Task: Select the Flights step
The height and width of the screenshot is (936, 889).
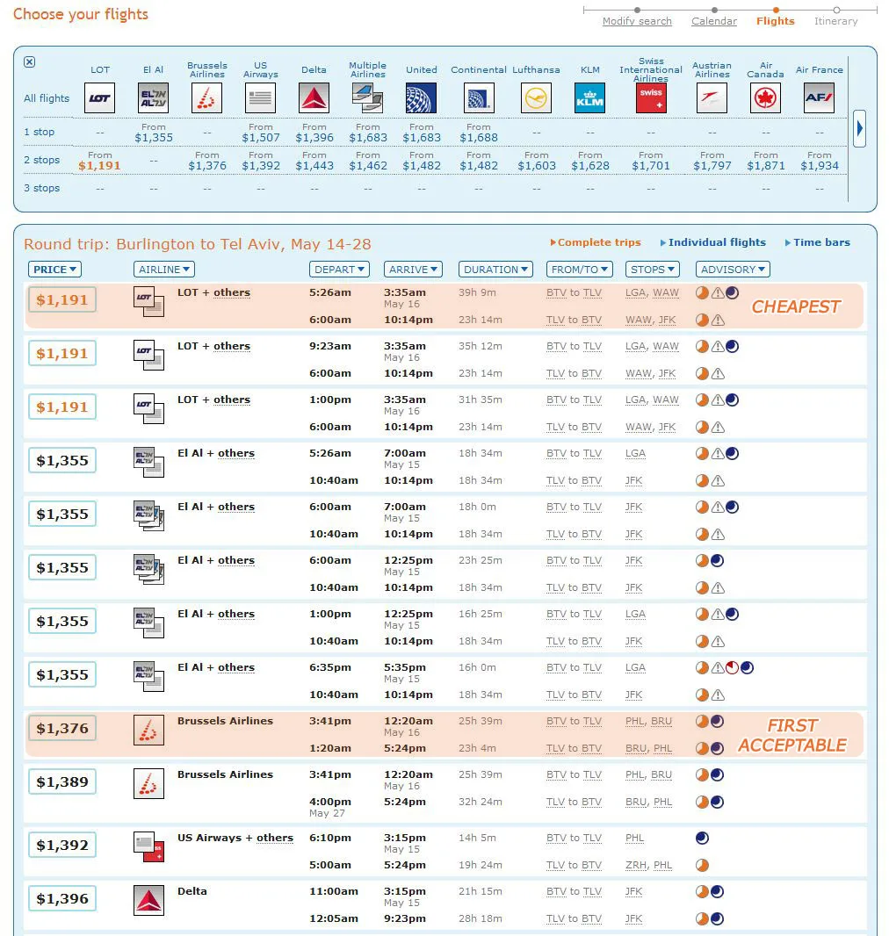Action: click(x=775, y=21)
